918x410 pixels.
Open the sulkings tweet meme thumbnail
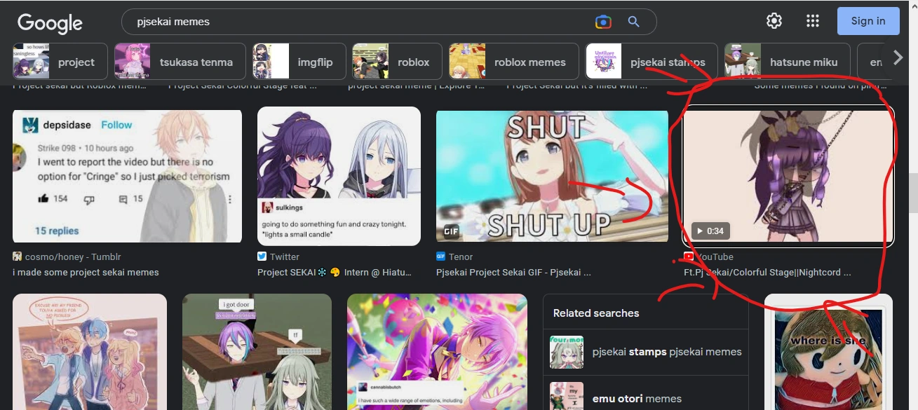[x=339, y=176]
